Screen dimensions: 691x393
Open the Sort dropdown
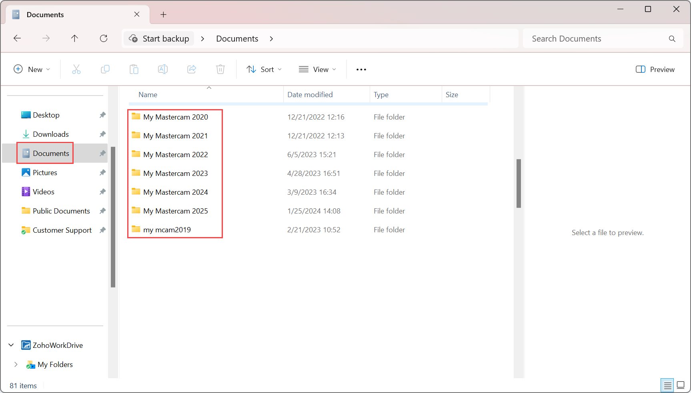coord(264,69)
